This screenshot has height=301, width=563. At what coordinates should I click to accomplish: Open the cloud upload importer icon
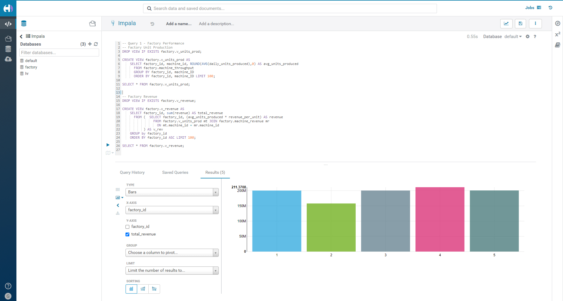pos(8,59)
